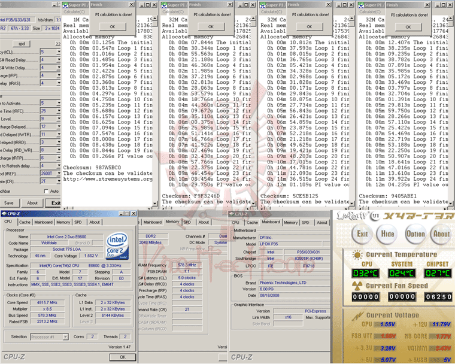This screenshot has width=455, height=364.
Task: Open the SPD tab in the left CPU-Z window
Action: pyautogui.click(x=78, y=222)
